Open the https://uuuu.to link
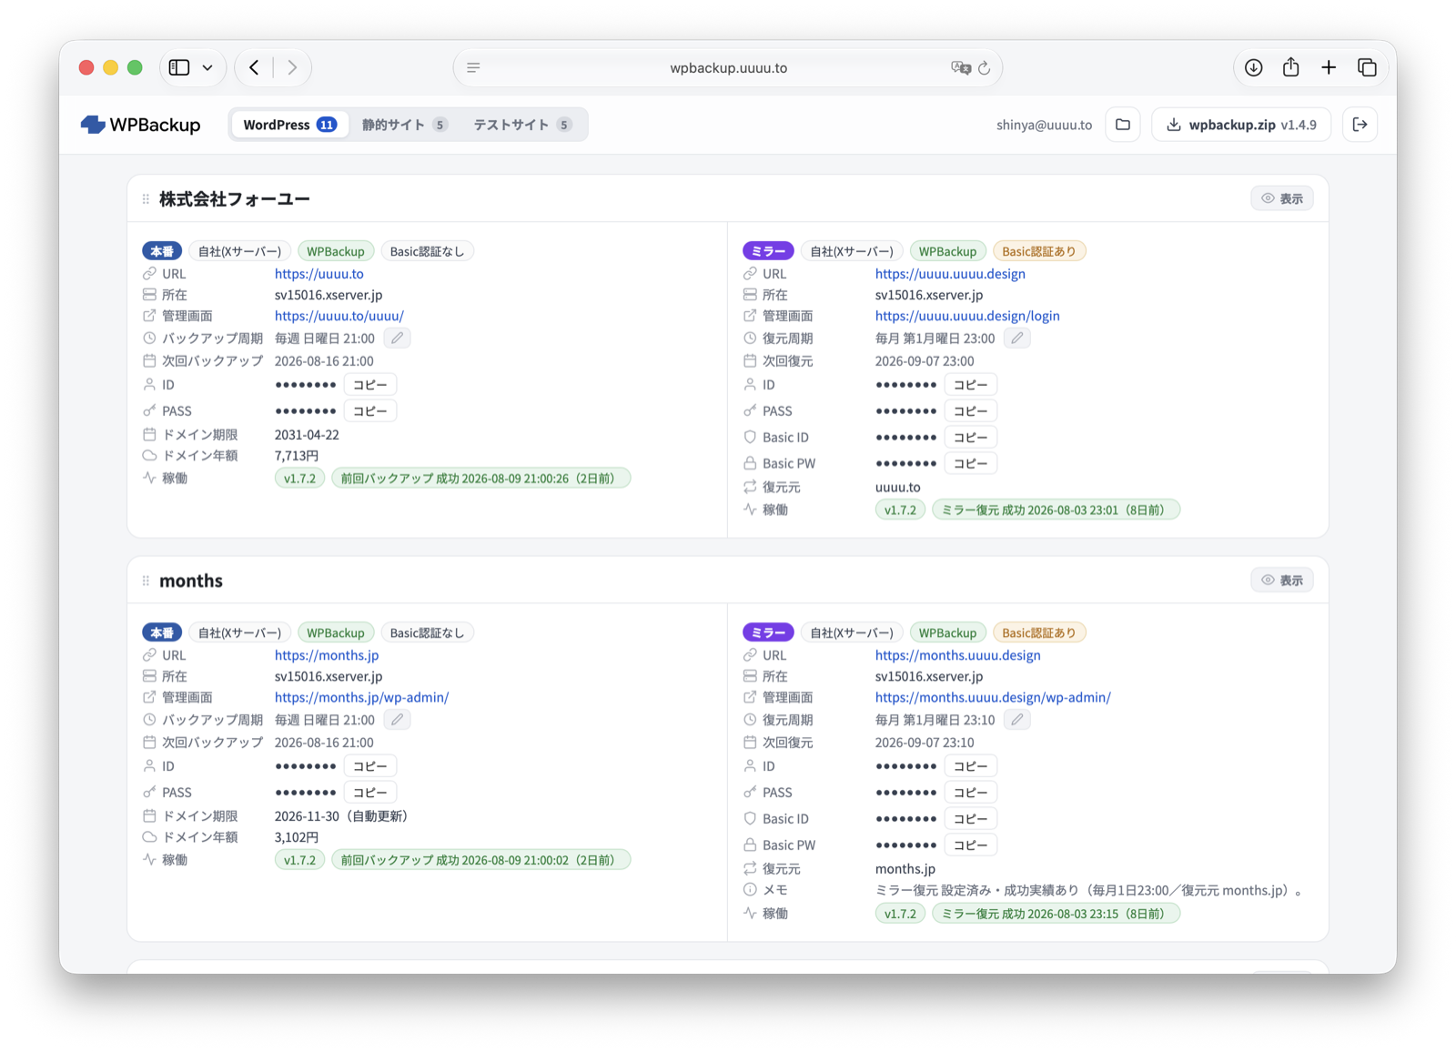1456x1052 pixels. click(x=319, y=274)
